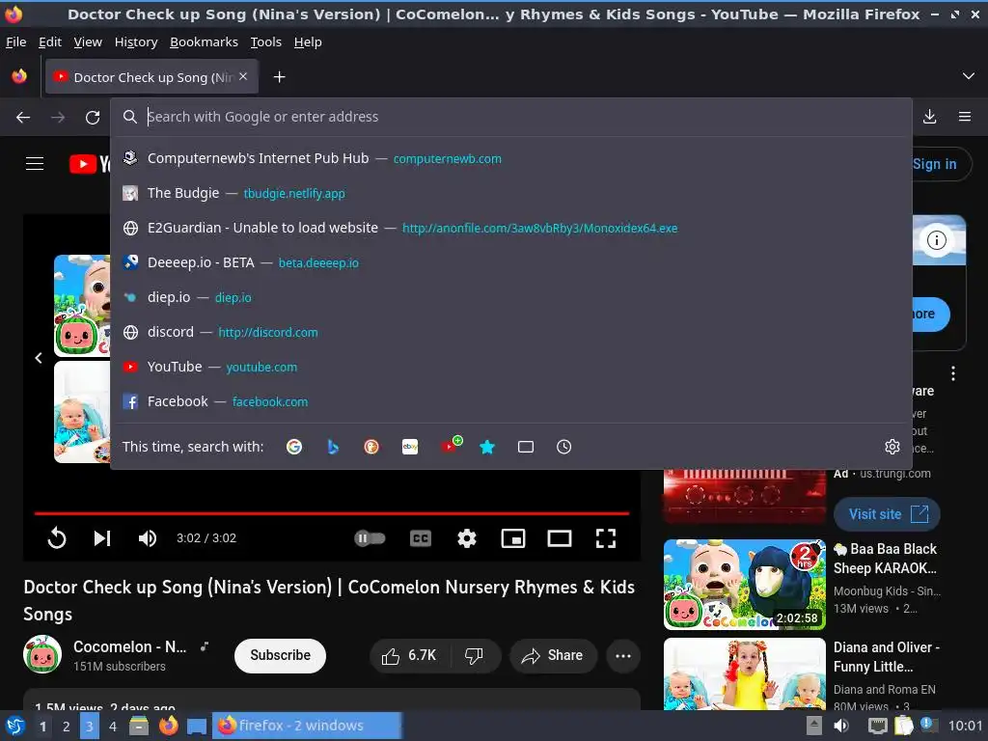The width and height of the screenshot is (988, 741).
Task: Share the video
Action: [x=553, y=656]
